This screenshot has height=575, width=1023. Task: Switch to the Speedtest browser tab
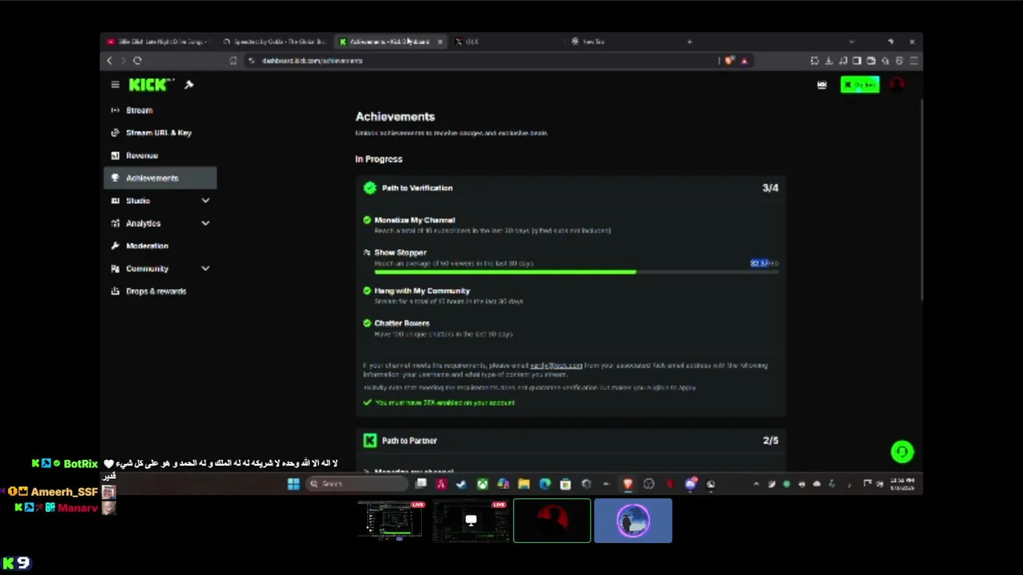point(276,42)
